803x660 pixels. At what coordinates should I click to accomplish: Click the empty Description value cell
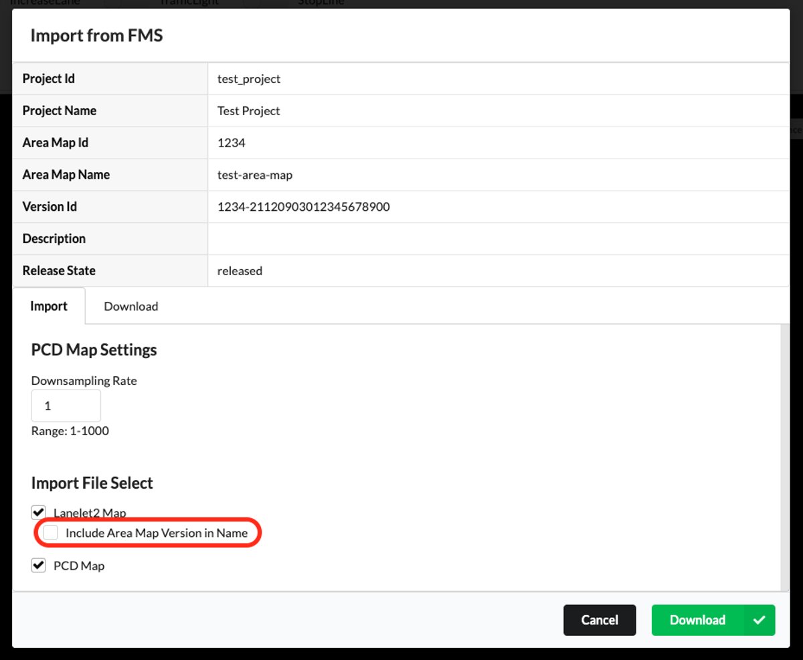[x=499, y=239]
